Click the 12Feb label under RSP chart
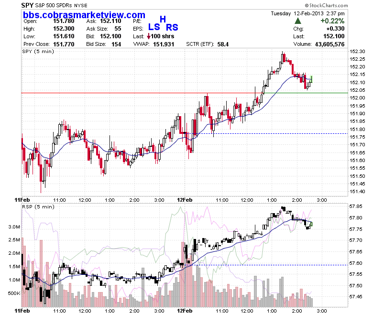373x315 pixels. coord(185,311)
